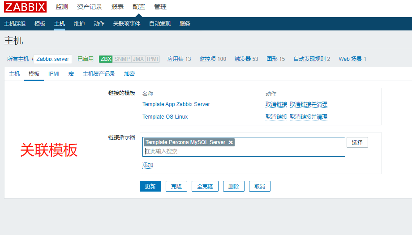Open 监控项 100 link
Image resolution: width=412 pixels, height=235 pixels.
pos(213,59)
